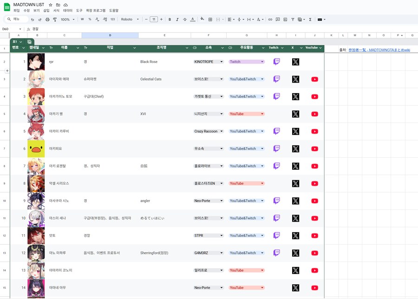Click the undo arrow icon
Image resolution: width=418 pixels, height=299 pixels.
click(x=33, y=19)
